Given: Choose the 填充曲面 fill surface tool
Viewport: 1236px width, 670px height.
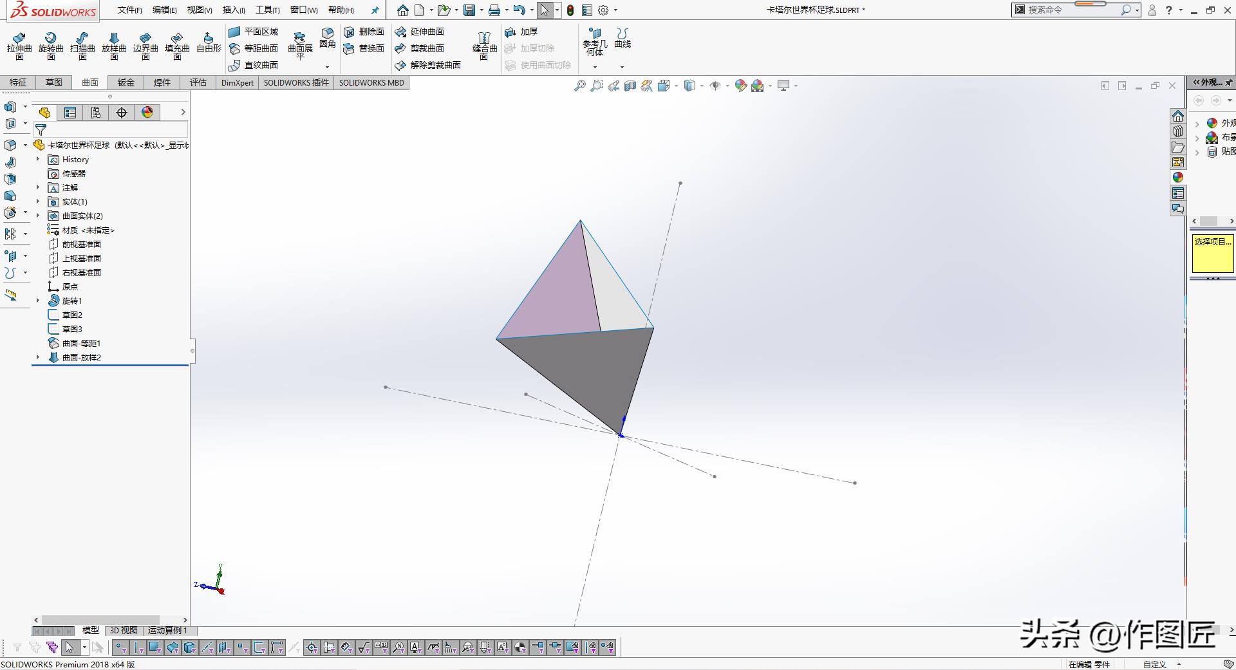Looking at the screenshot, I should (x=177, y=45).
